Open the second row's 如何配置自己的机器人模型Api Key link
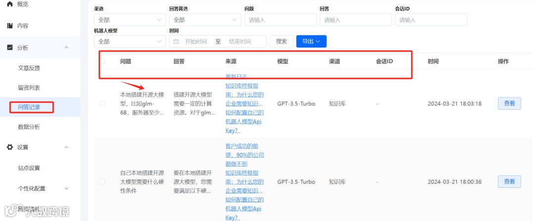Viewport: 534px width, 221px height. point(245,209)
